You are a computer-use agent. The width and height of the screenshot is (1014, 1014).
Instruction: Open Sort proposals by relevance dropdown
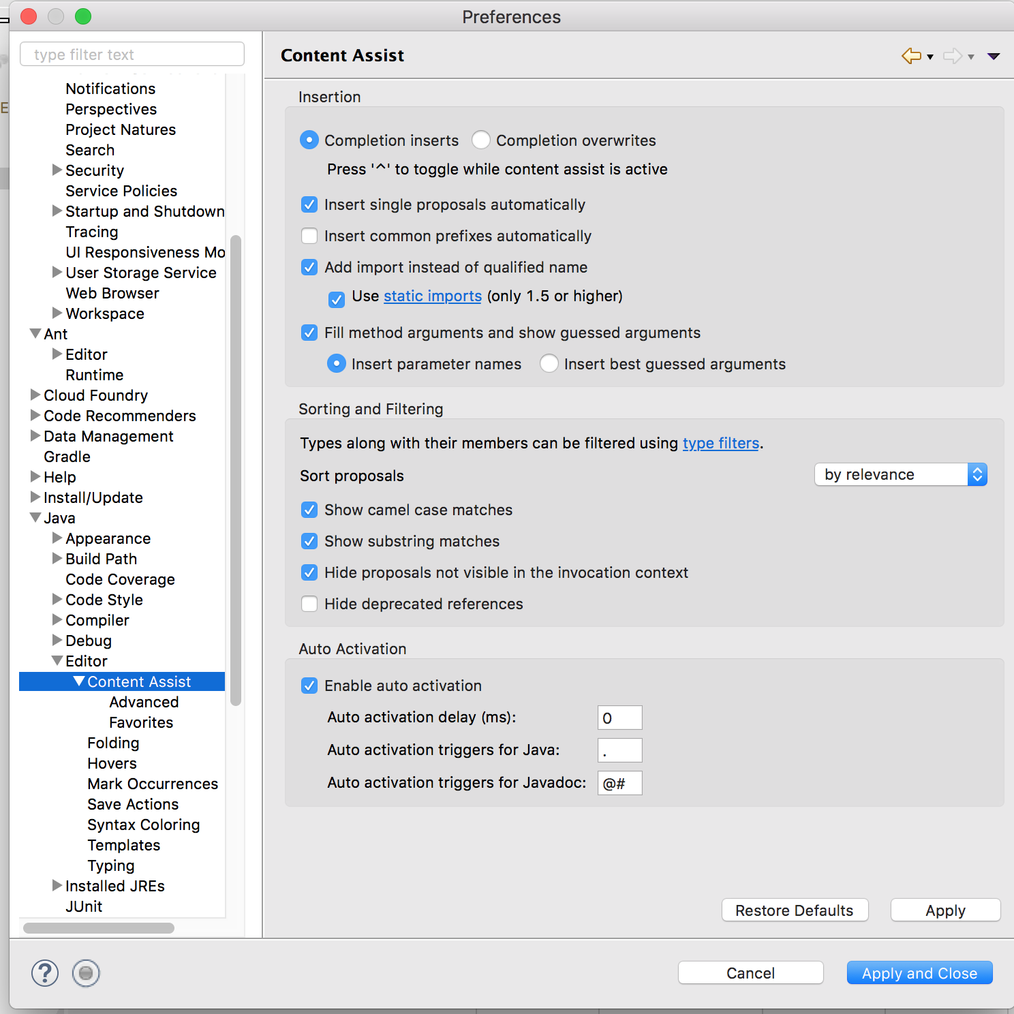901,474
